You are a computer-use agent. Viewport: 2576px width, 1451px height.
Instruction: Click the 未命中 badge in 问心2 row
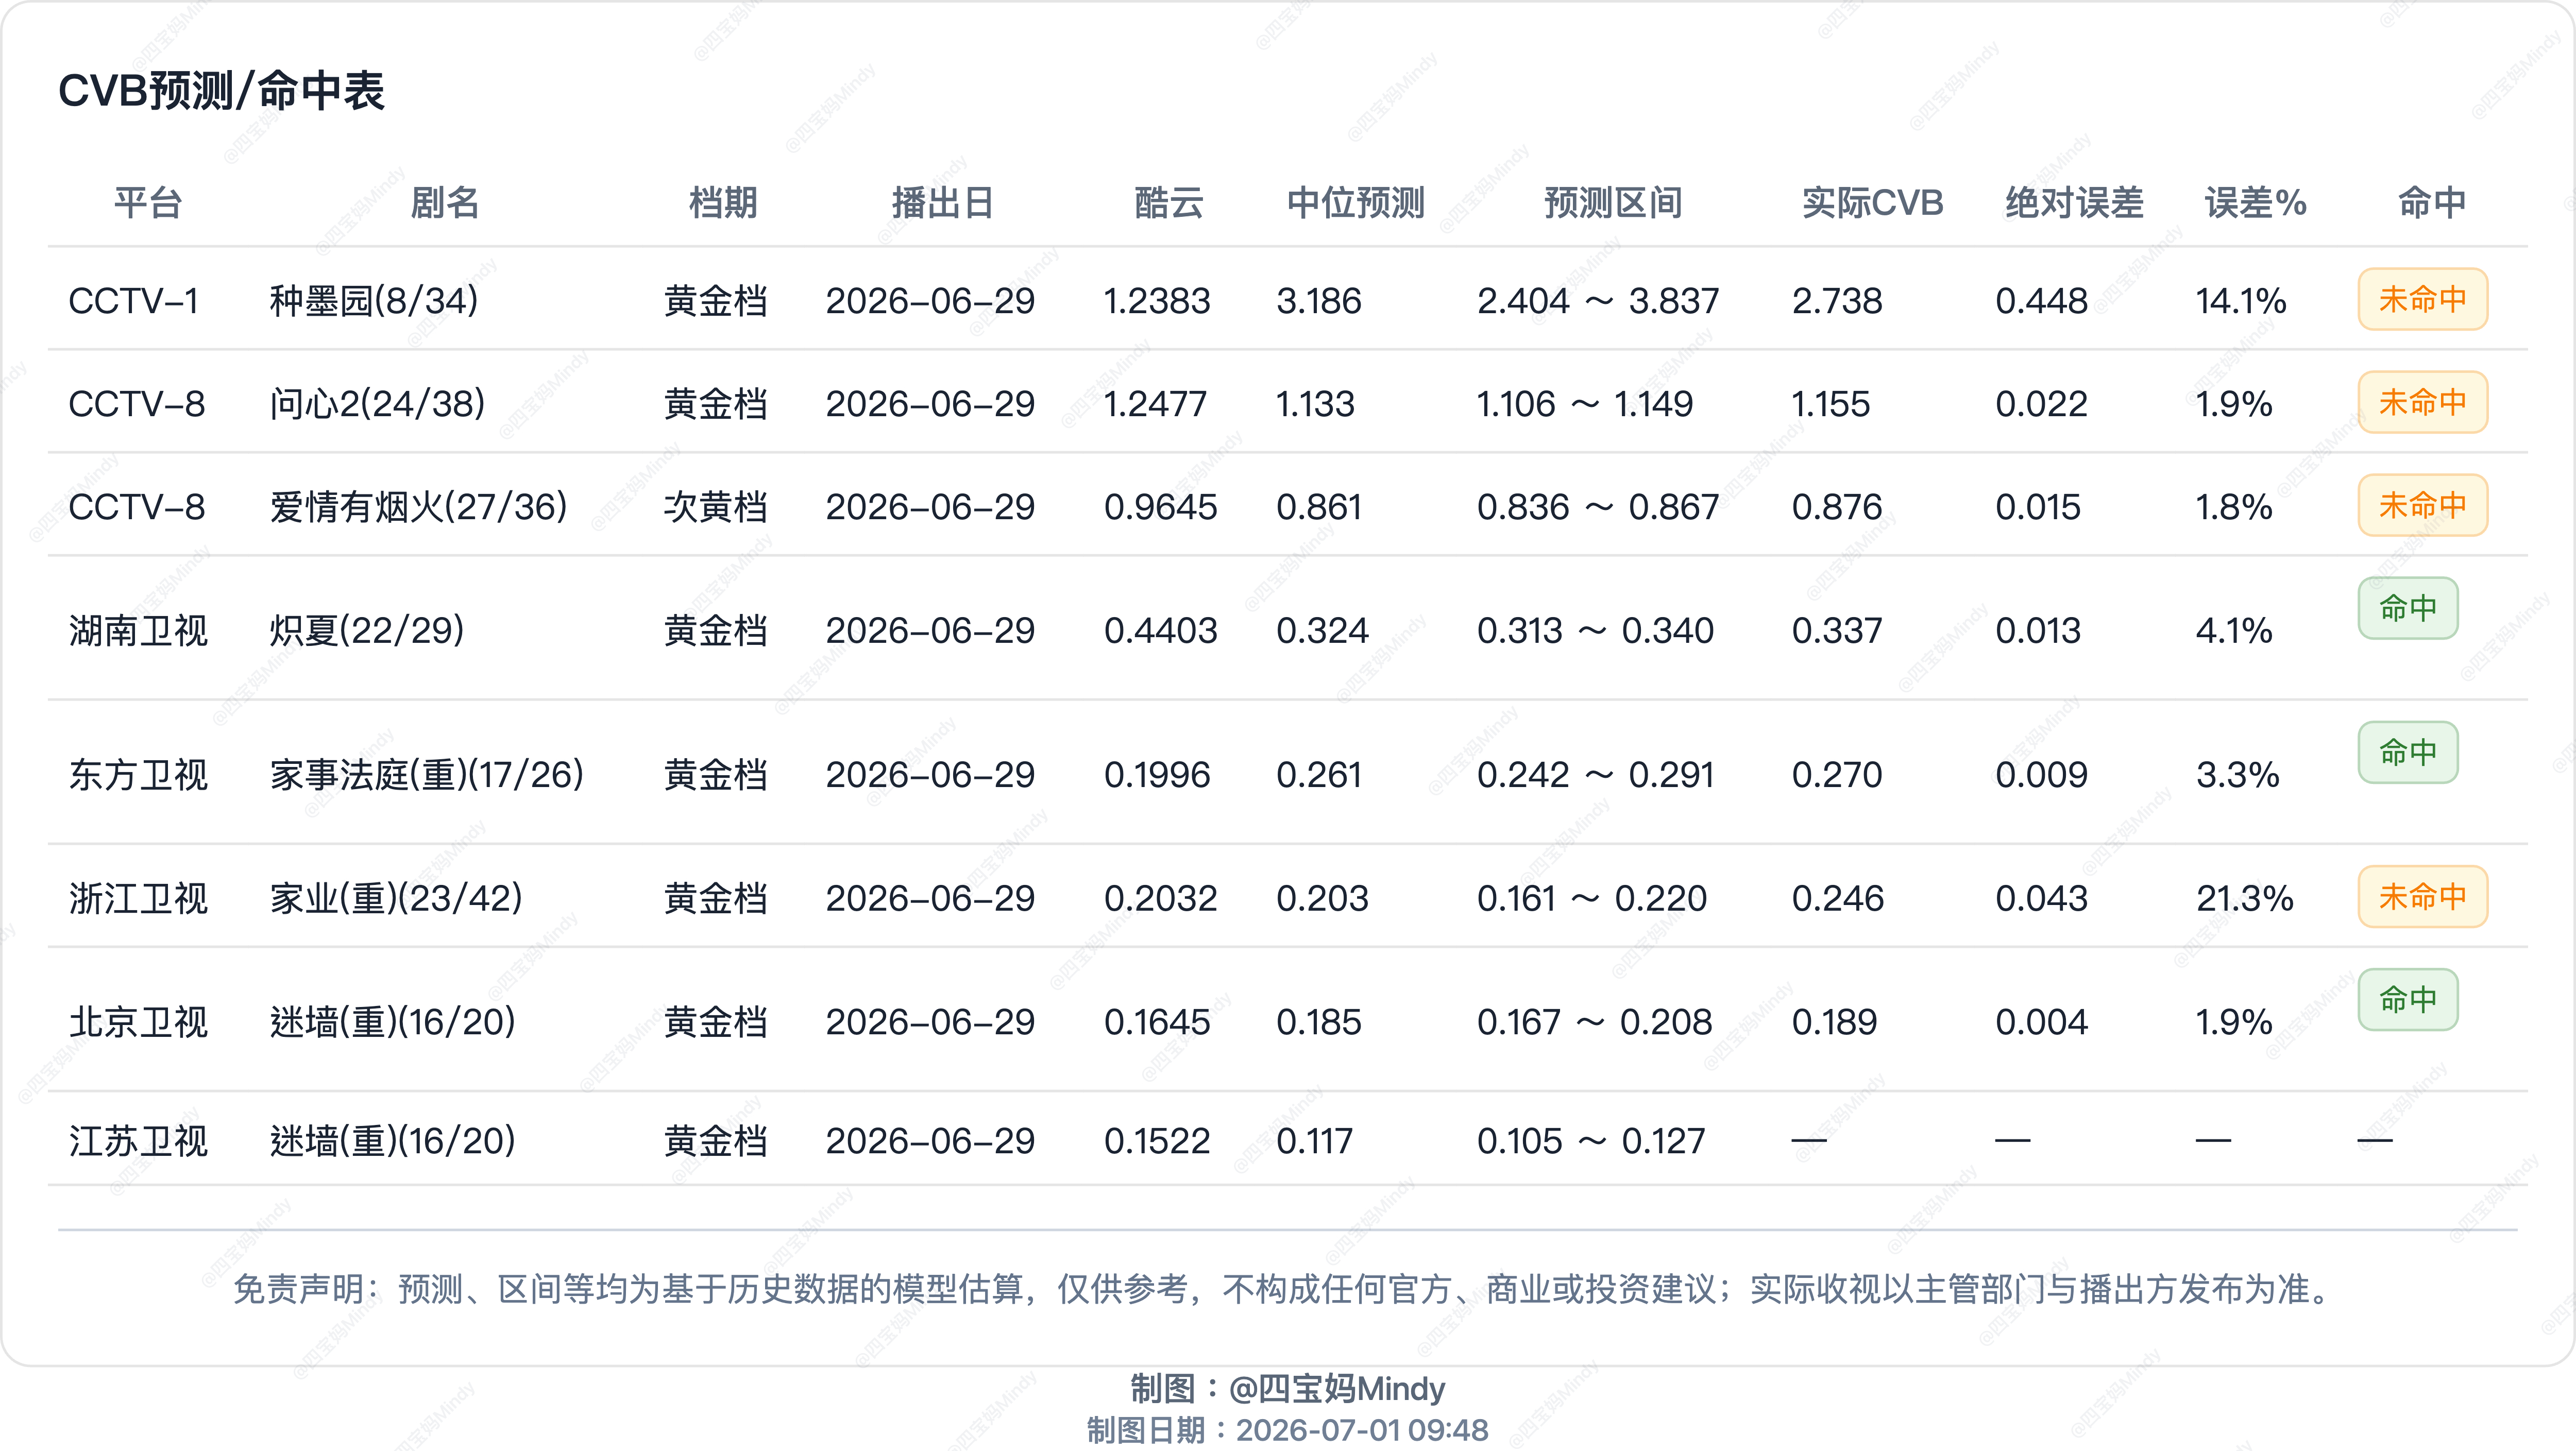click(x=2423, y=402)
